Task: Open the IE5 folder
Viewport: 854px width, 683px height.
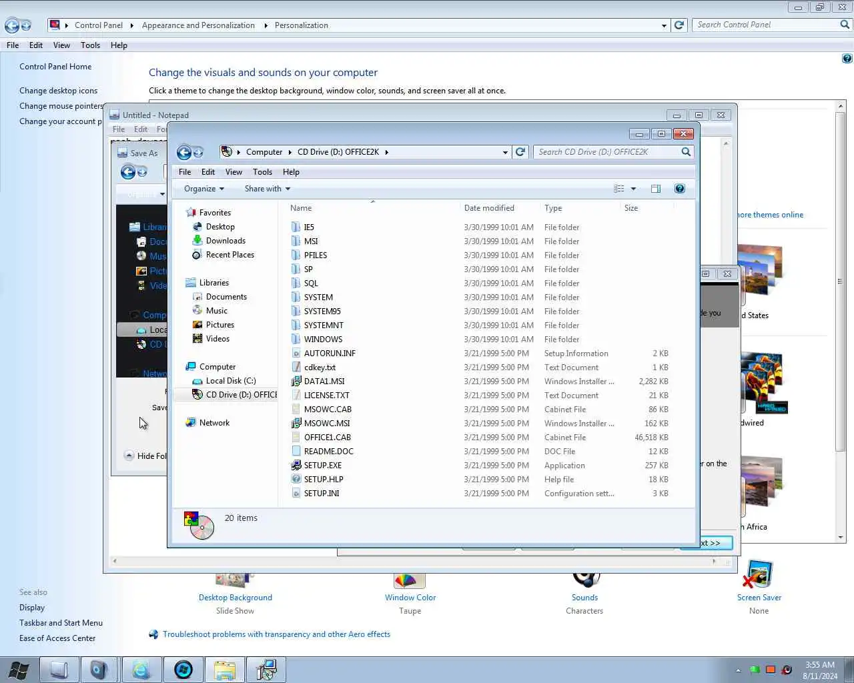Action: point(309,227)
